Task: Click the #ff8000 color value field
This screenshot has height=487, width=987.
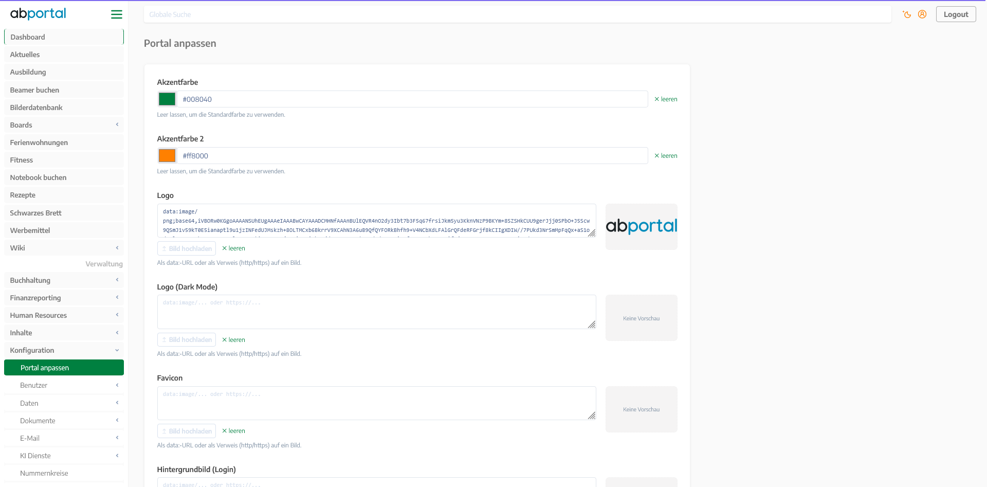Action: point(412,156)
